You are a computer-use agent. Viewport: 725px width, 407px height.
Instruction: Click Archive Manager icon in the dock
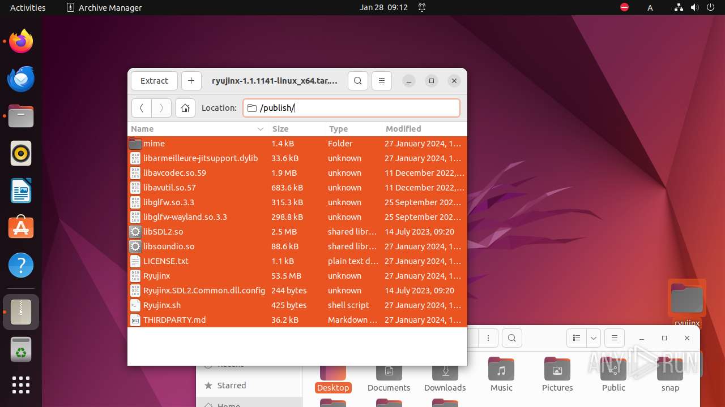(21, 312)
